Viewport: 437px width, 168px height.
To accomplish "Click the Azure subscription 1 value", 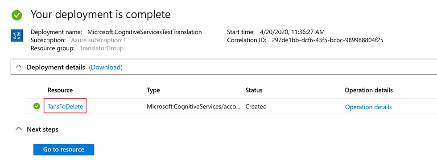I will coord(99,40).
